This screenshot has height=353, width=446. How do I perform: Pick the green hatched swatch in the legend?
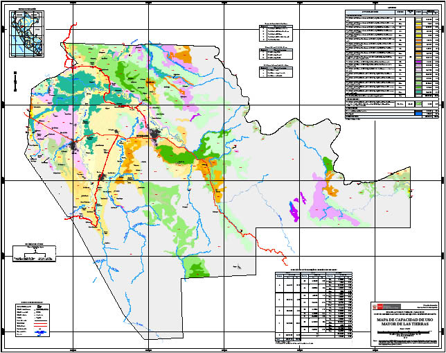[418, 103]
